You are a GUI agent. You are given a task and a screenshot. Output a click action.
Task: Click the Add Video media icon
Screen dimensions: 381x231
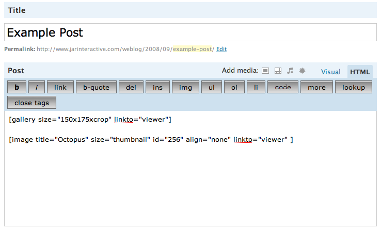(278, 71)
